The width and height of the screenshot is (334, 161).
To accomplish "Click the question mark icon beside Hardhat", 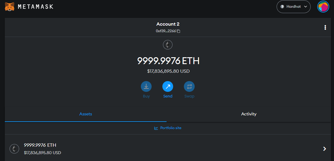I will 283,7.
